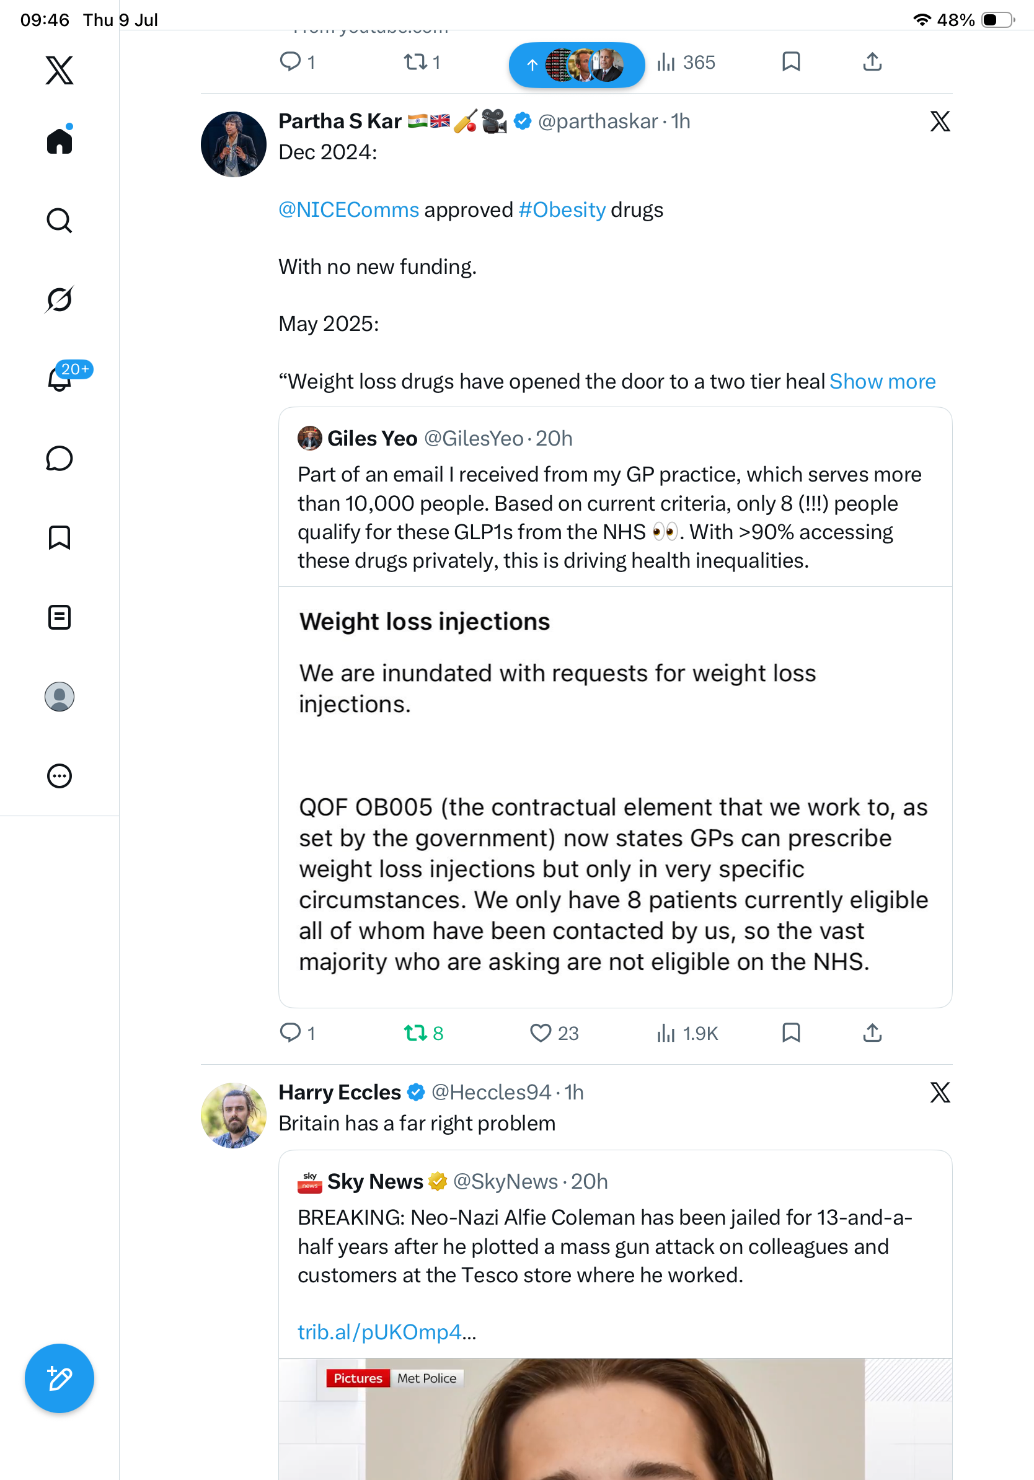The width and height of the screenshot is (1034, 1480).
Task: Tap the compose new post button
Action: click(60, 1378)
